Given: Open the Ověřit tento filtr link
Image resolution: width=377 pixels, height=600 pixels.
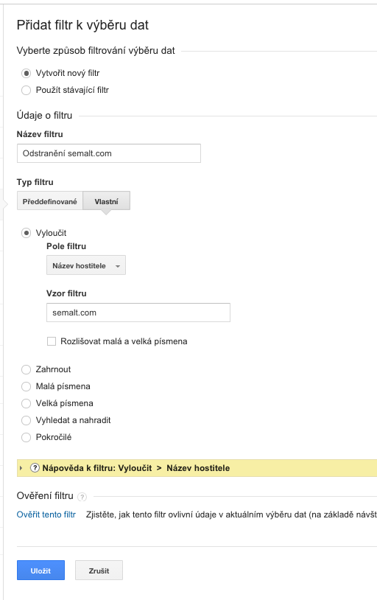Looking at the screenshot, I should click(x=46, y=514).
